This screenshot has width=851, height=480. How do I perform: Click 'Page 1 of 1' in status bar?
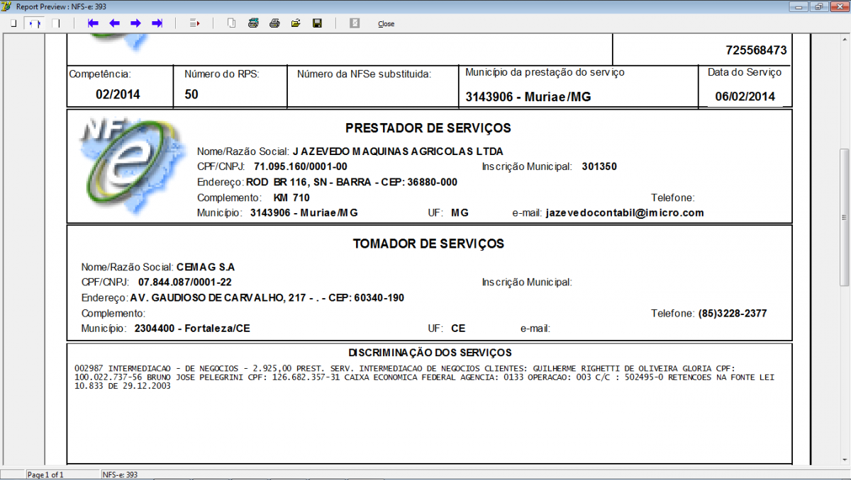pos(45,474)
